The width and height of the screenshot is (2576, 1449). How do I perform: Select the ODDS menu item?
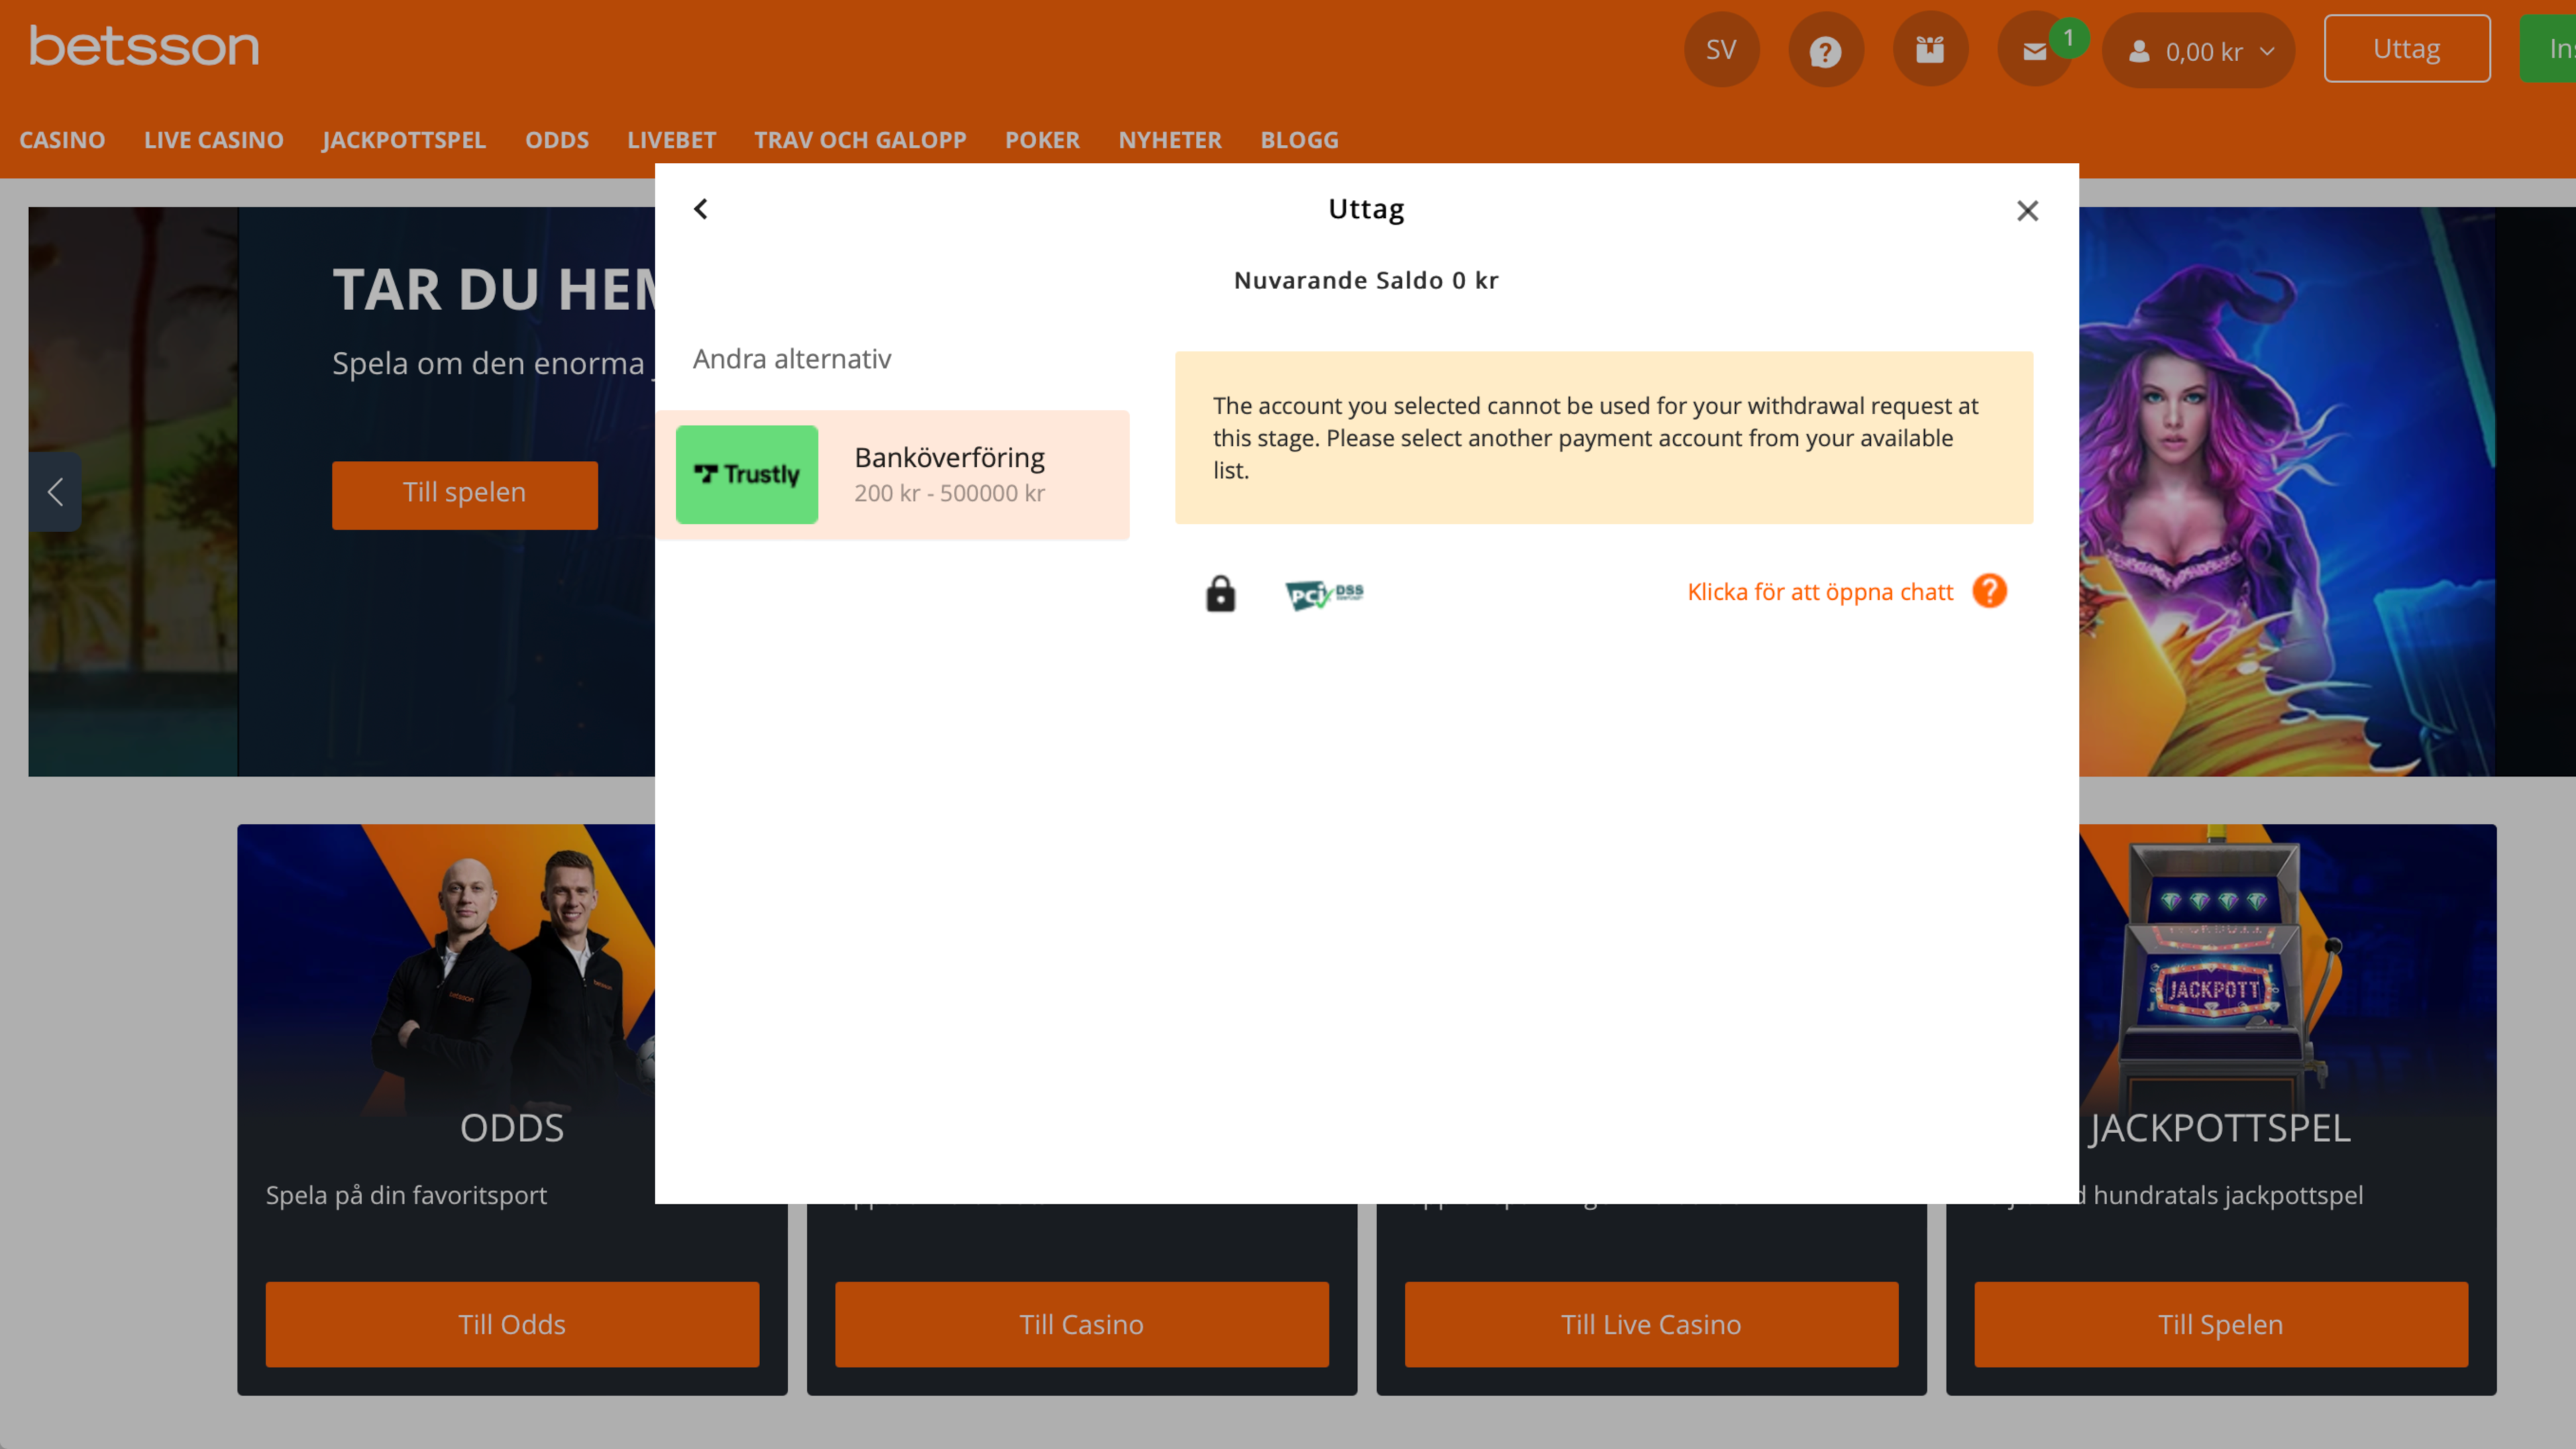click(x=557, y=140)
